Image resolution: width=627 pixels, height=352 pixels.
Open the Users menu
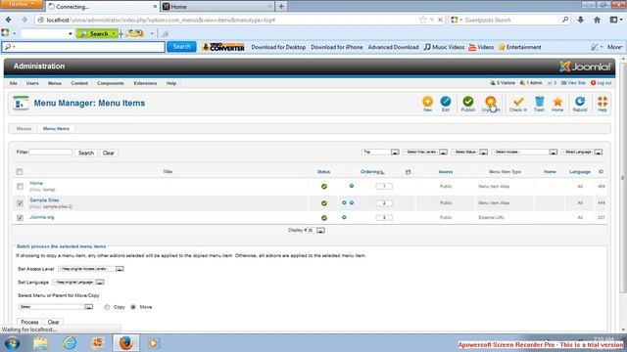[x=32, y=83]
